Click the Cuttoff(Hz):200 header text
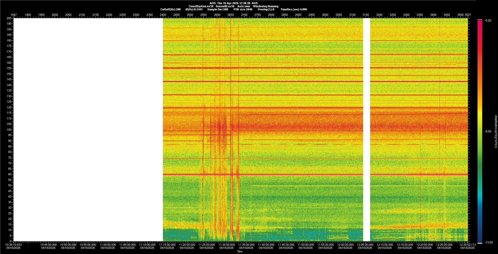This screenshot has width=498, height=254. pos(170,9)
